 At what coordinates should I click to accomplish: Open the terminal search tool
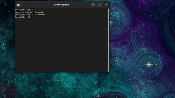click(93, 5)
